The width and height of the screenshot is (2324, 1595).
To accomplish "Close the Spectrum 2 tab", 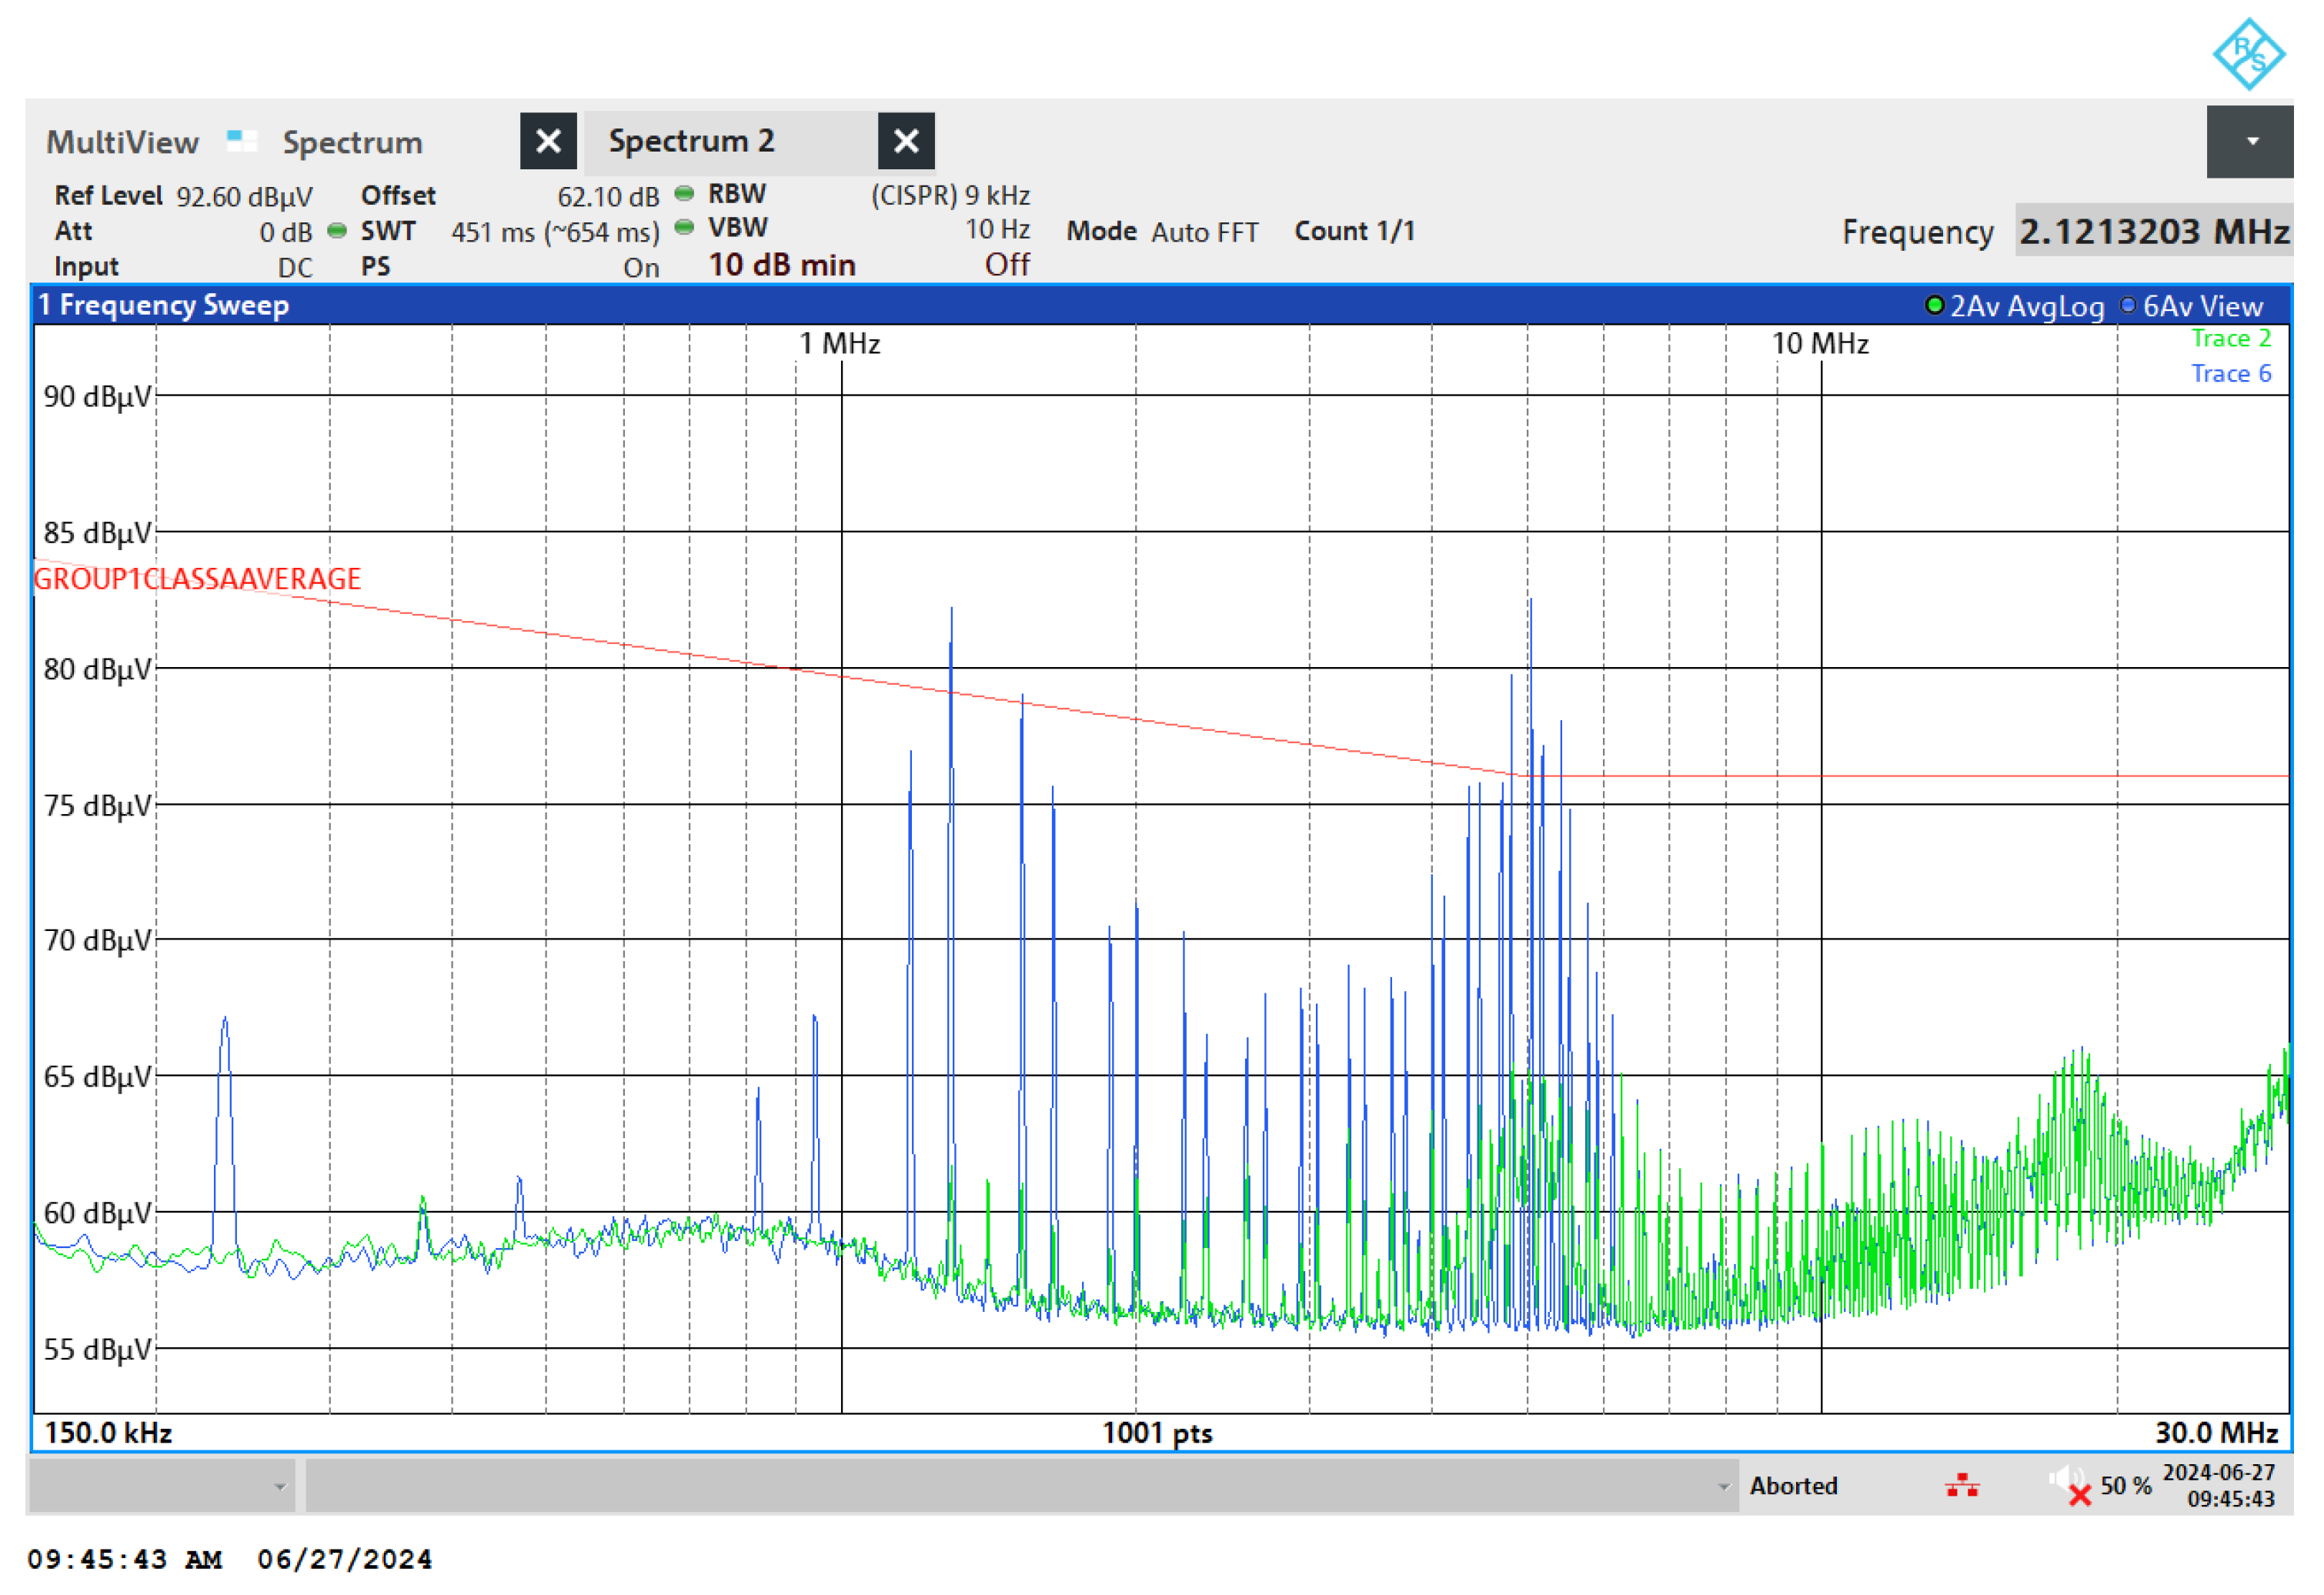I will coord(906,141).
